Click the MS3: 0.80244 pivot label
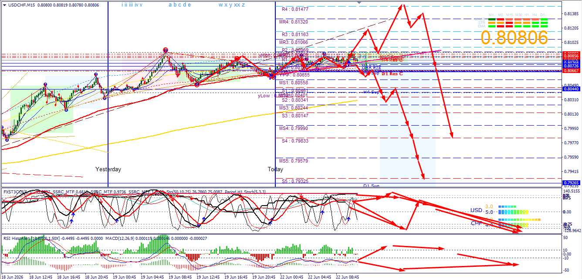The height and width of the screenshot is (279, 582). pos(294,108)
